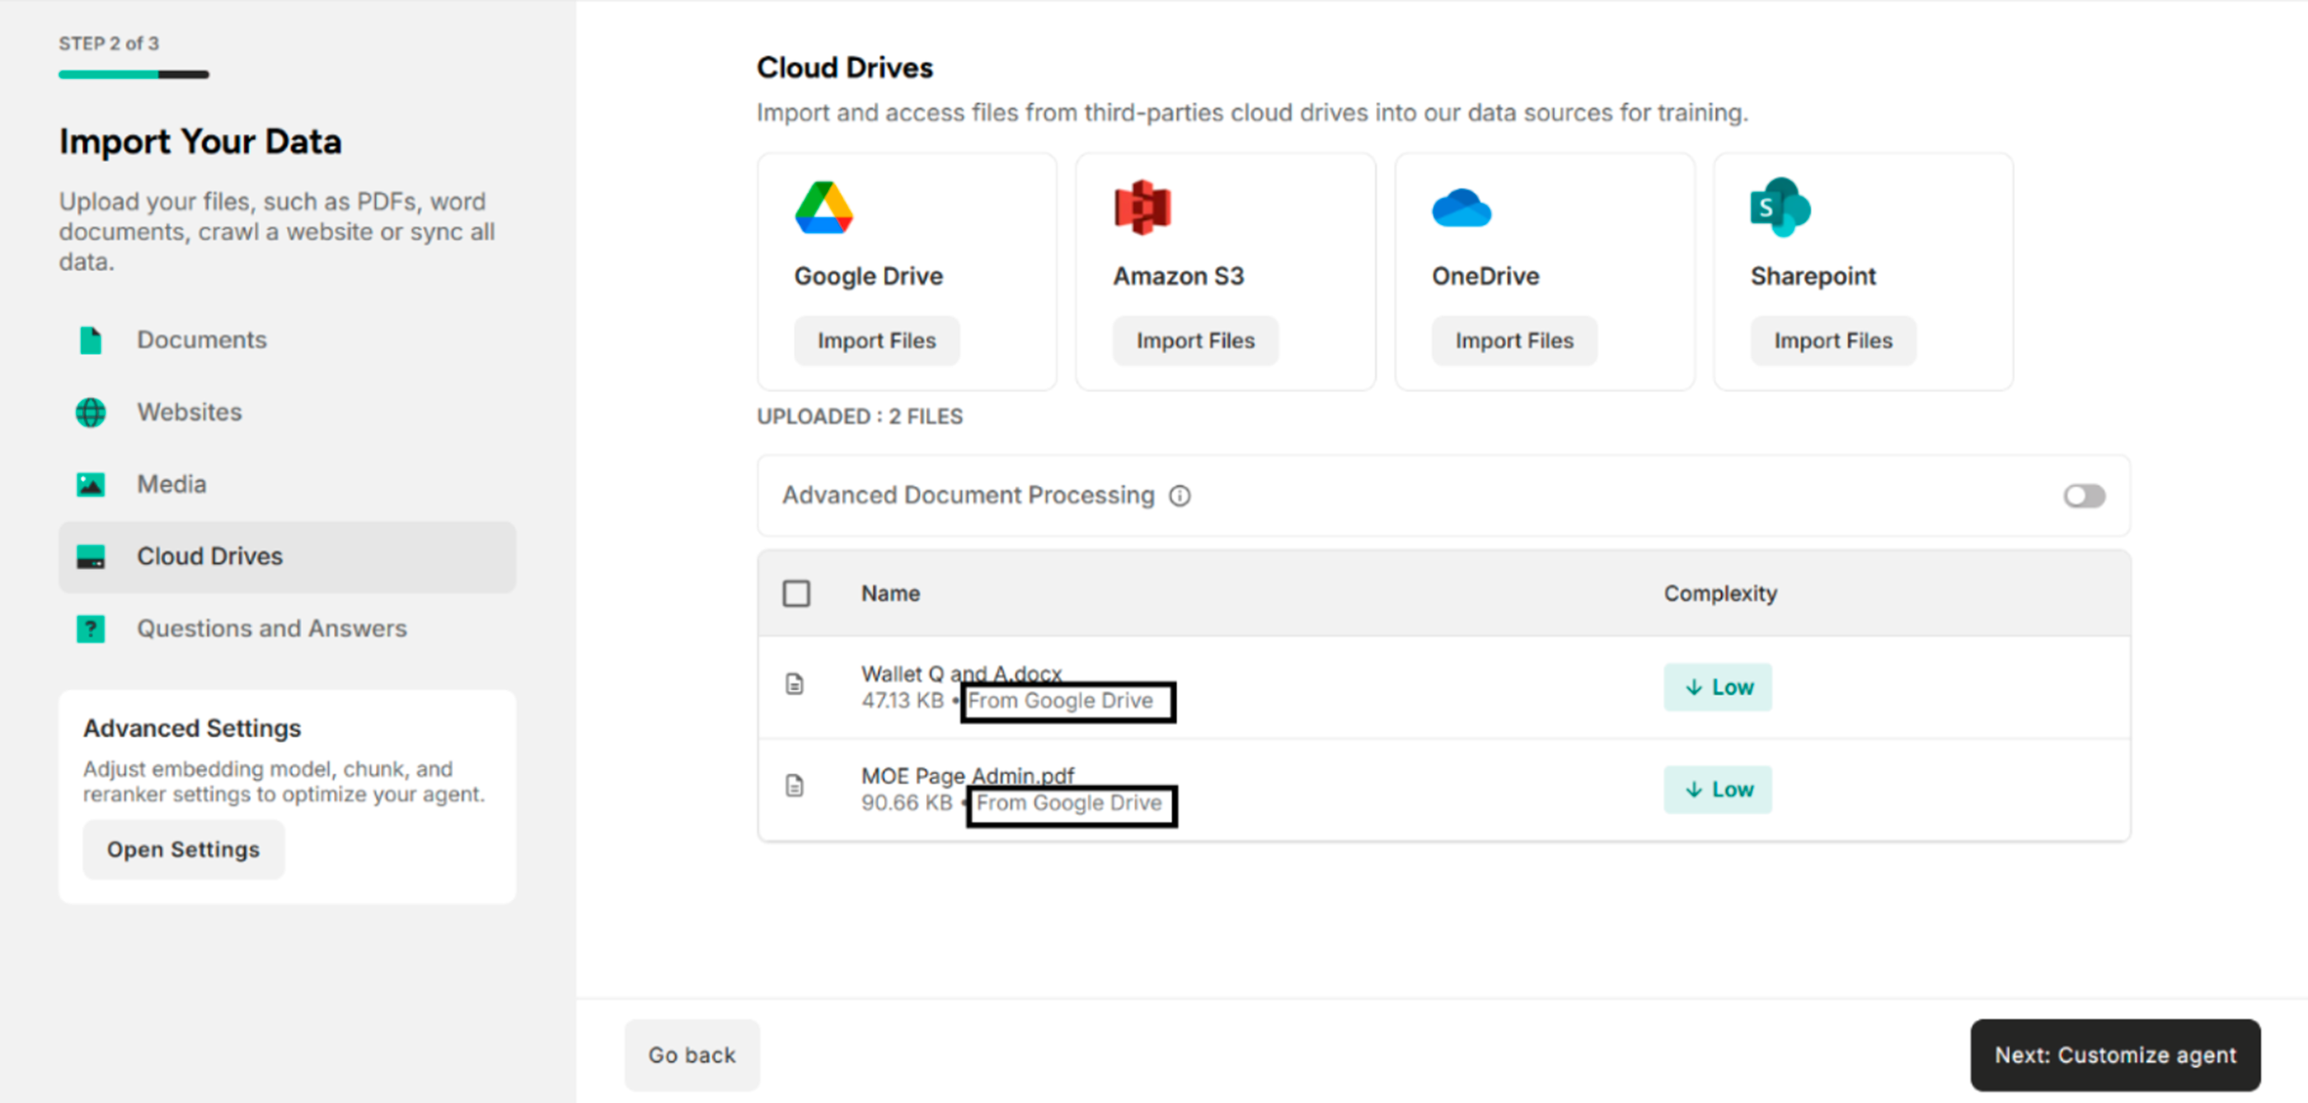2308x1103 pixels.
Task: Click the Advanced Document Processing info icon
Action: tap(1180, 496)
